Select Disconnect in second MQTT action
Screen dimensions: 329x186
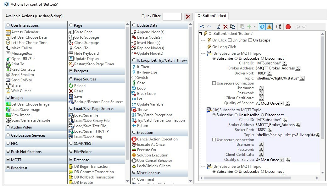[x=263, y=115]
